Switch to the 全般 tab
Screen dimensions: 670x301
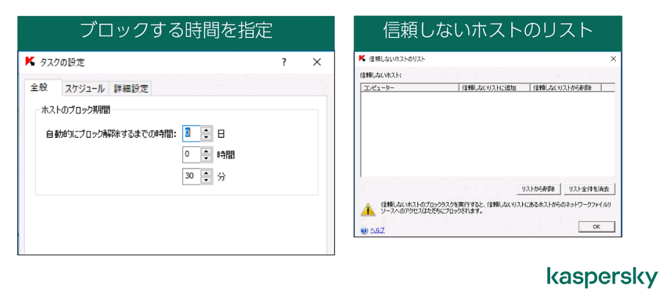pyautogui.click(x=43, y=88)
